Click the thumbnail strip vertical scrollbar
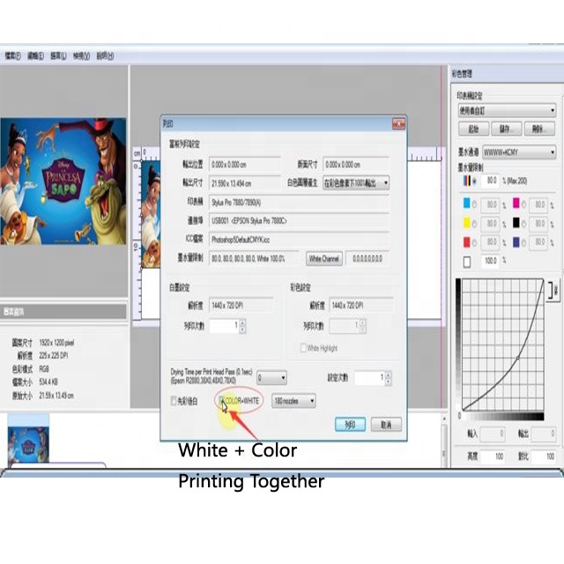 click(x=444, y=442)
